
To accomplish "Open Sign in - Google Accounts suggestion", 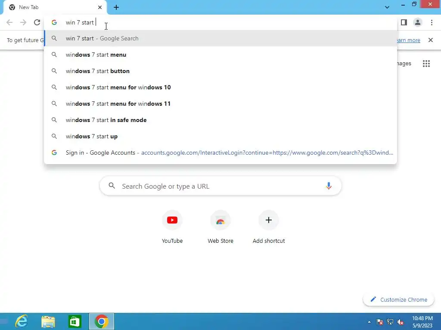I will pyautogui.click(x=220, y=153).
